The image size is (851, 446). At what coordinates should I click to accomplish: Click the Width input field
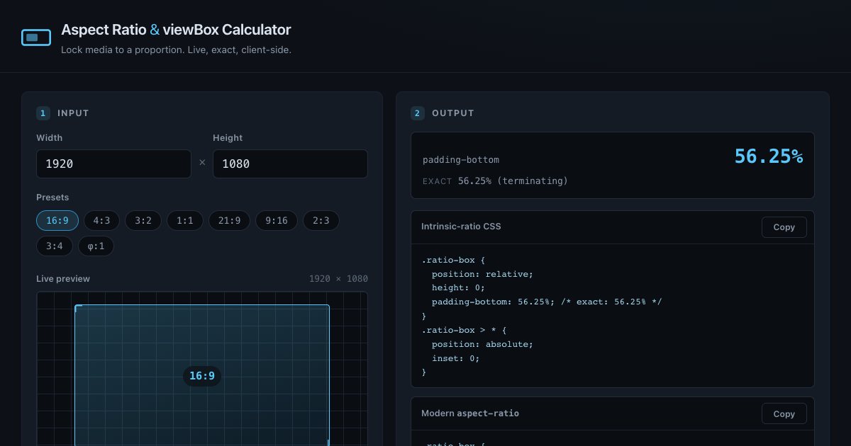(x=113, y=164)
